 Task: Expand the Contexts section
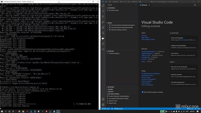click(122, 92)
